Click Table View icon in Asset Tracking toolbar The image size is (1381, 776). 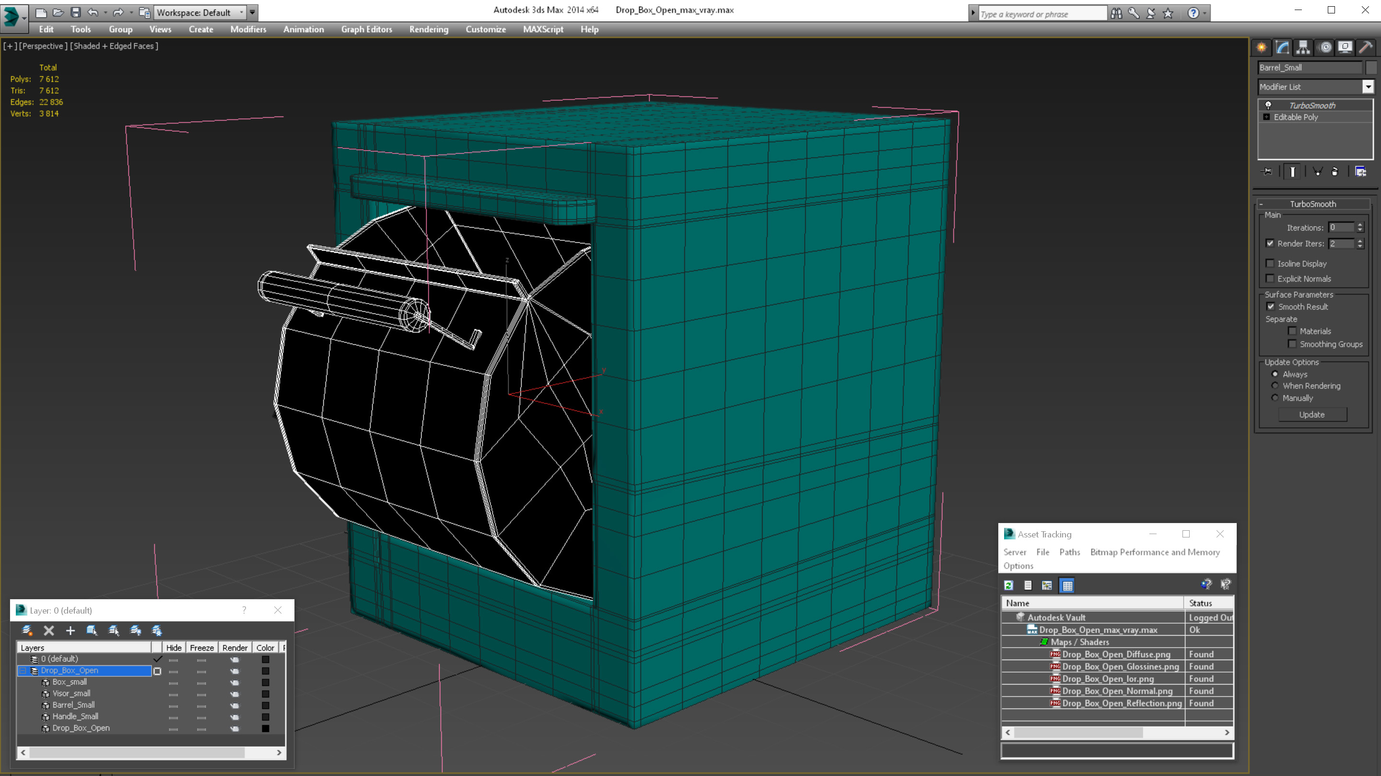point(1067,585)
